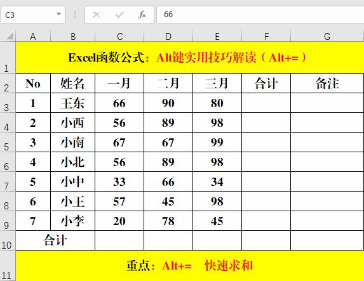Click the empty 合计 cell for 王东
The width and height of the screenshot is (364, 281).
(266, 103)
